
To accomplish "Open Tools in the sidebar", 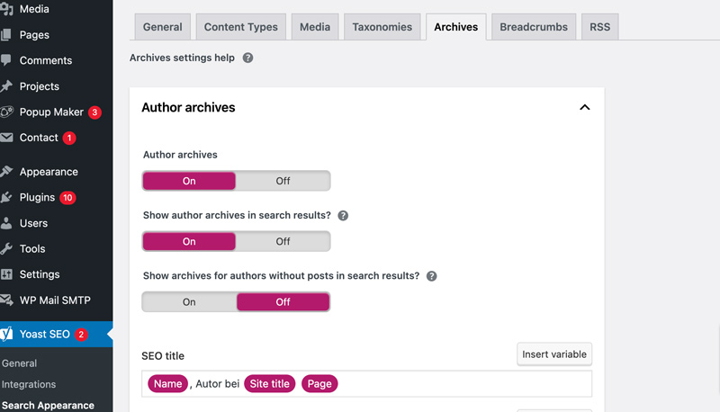I will click(x=32, y=249).
